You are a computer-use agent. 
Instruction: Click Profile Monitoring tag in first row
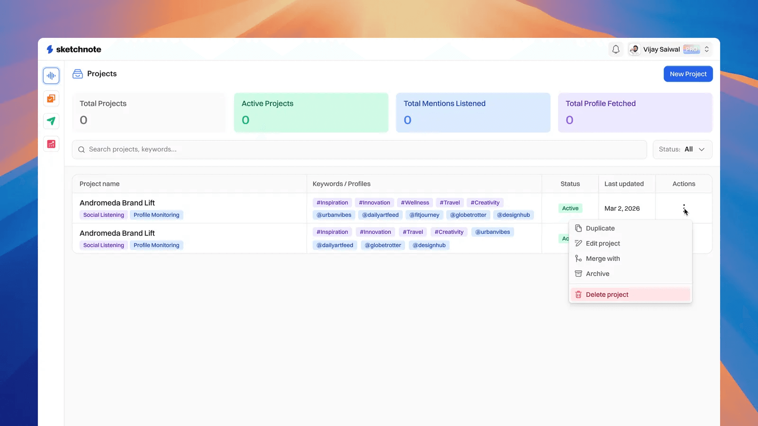pos(156,215)
